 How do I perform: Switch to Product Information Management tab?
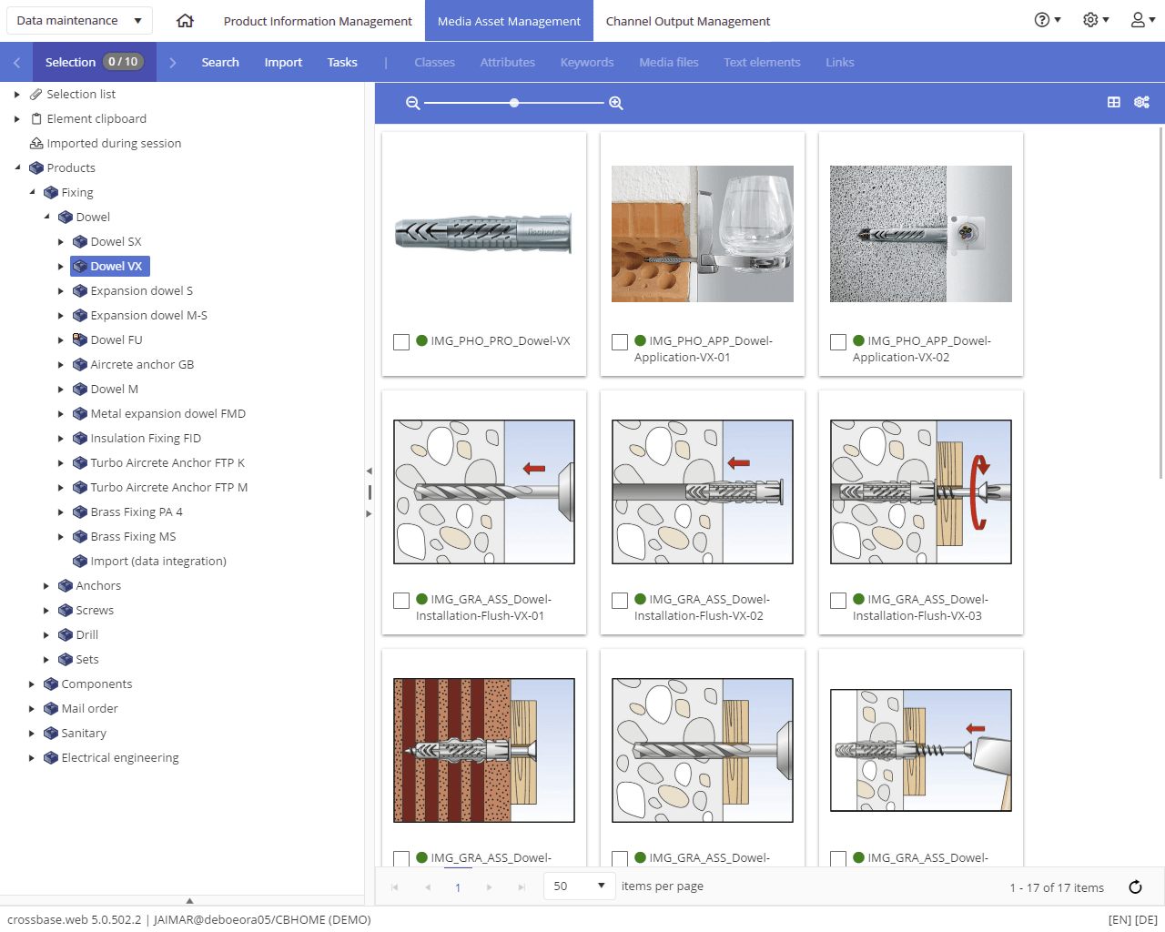click(x=318, y=21)
